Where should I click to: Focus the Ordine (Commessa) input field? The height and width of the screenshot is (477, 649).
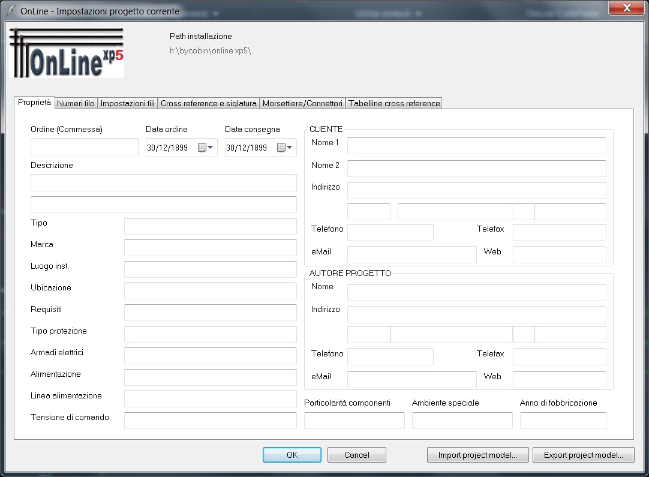click(85, 147)
